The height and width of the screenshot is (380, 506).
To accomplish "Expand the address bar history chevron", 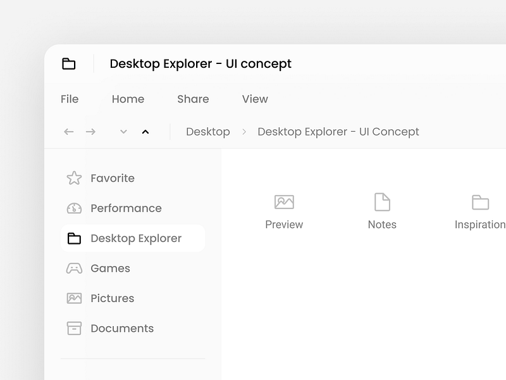I will pyautogui.click(x=124, y=132).
